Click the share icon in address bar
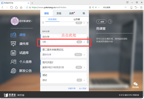The width and height of the screenshot is (144, 99). pyautogui.click(x=93, y=7)
